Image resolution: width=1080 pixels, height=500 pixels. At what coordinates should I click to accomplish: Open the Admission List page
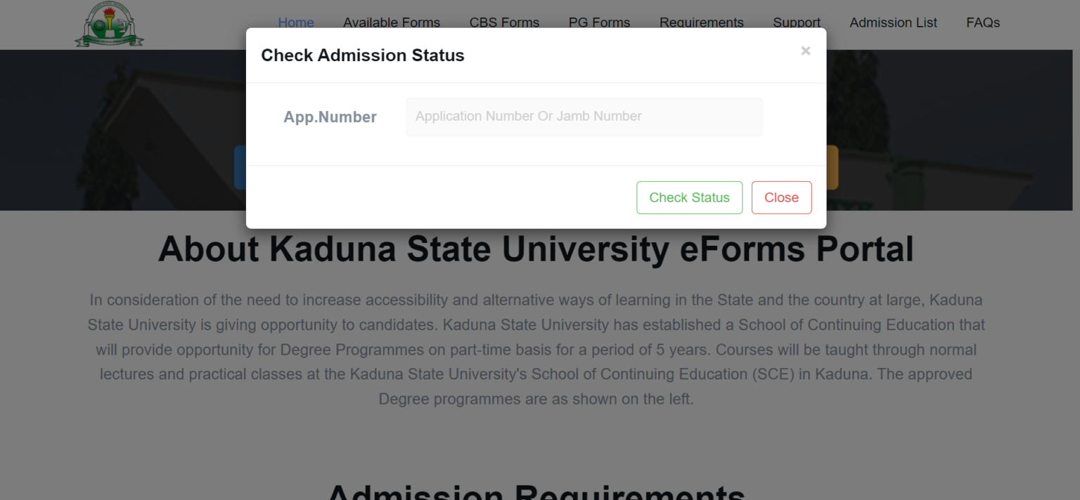point(892,22)
